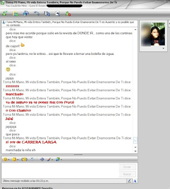Click the contact's display picture
The image size is (170, 189).
(x=153, y=34)
